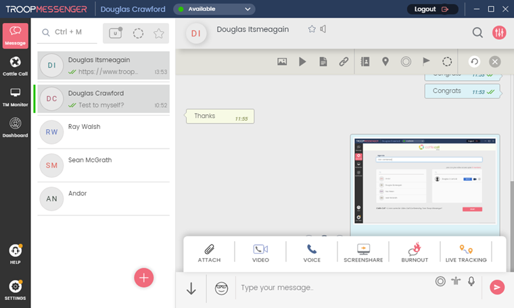Open Cattle Call from the sidebar
514x308 pixels.
tap(15, 66)
